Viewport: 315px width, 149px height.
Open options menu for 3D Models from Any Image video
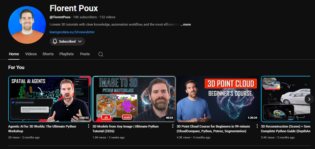click(x=173, y=126)
